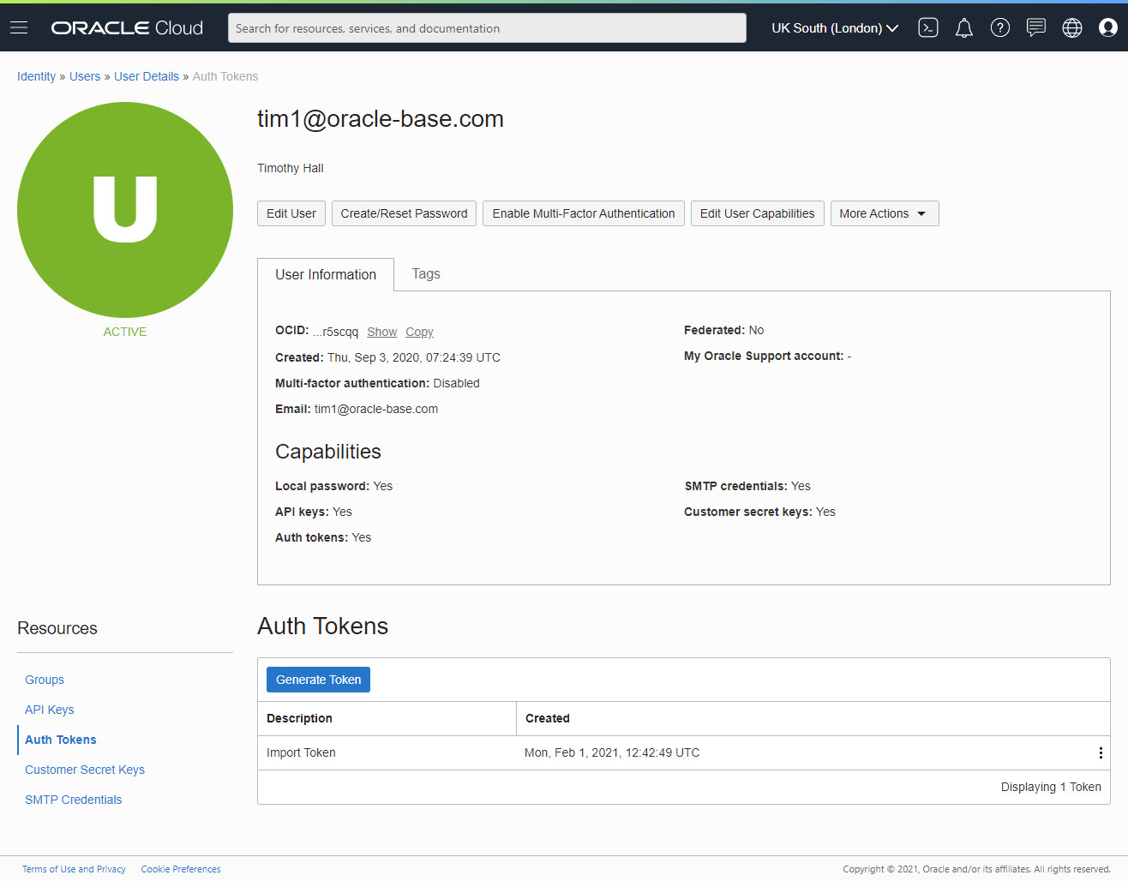Click the My Oracle Support account field

767,356
